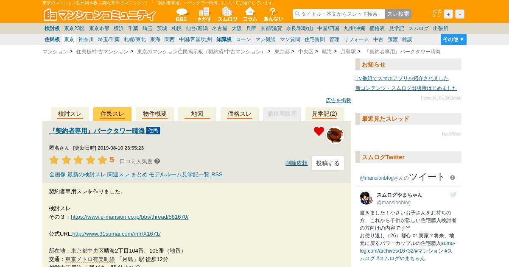The image size is (509, 267).
Task: Select 関西 in the 住民板 menu
Action: point(170,39)
